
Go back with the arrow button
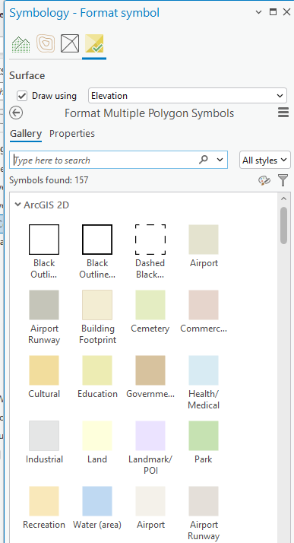(16, 113)
